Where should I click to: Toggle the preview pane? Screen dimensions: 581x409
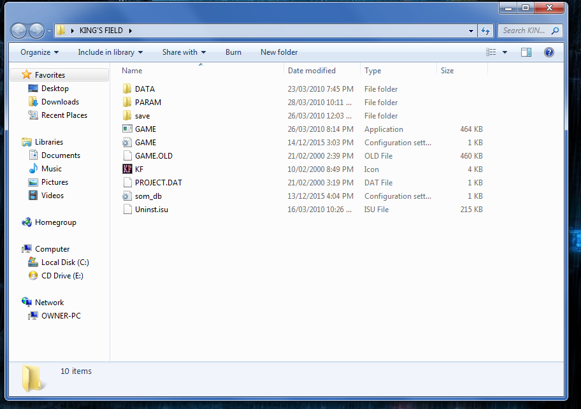(x=526, y=52)
